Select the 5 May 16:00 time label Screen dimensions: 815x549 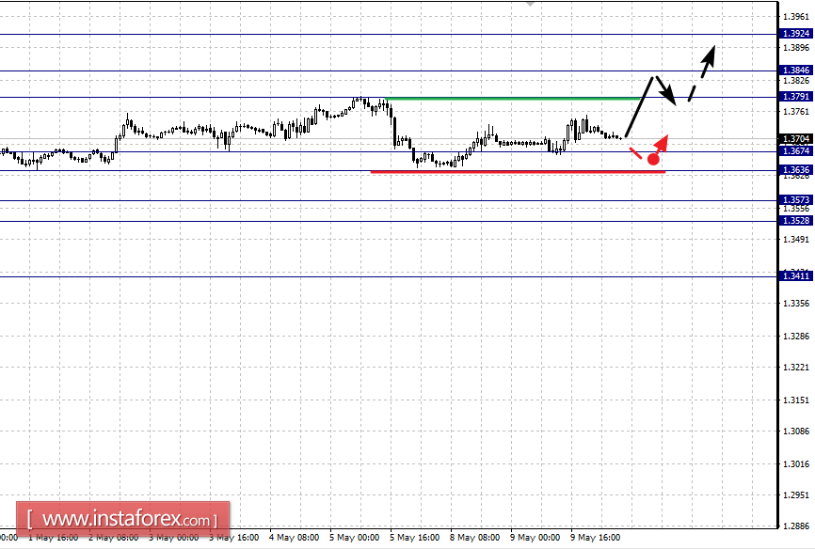point(415,538)
